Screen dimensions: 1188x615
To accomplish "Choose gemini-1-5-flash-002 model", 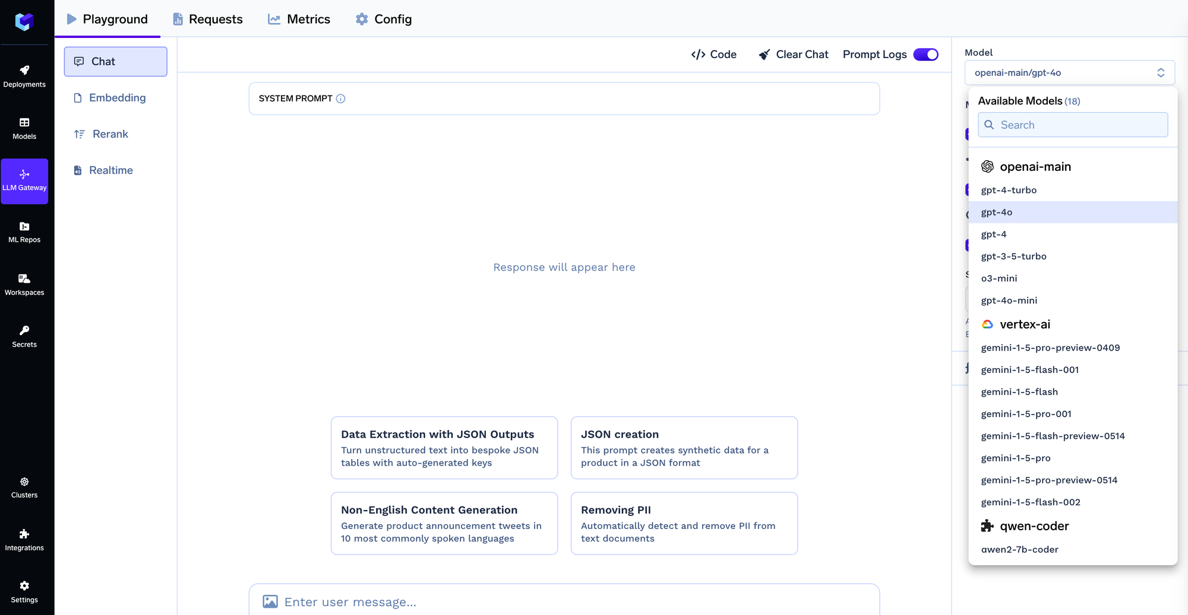I will tap(1030, 502).
